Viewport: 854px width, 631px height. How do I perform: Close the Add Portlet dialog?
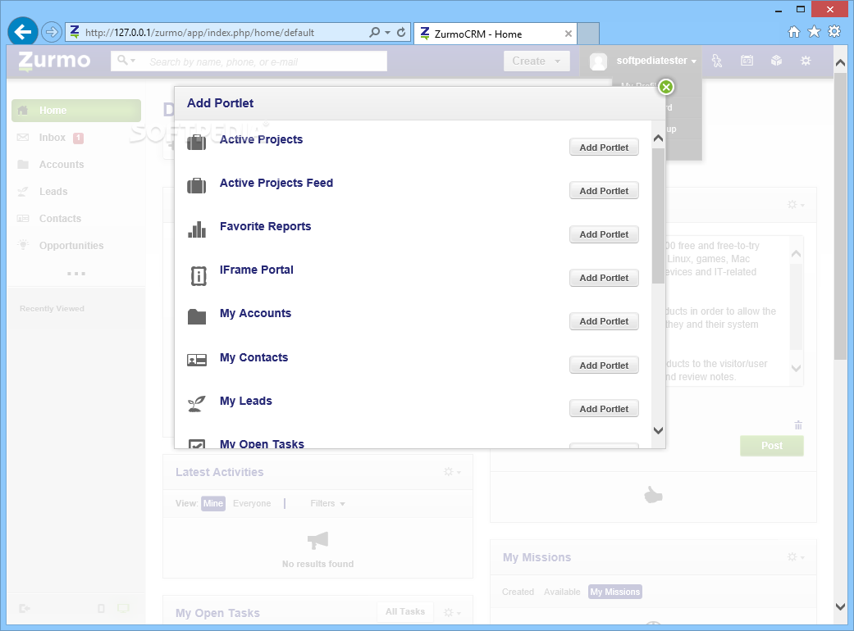coord(665,87)
